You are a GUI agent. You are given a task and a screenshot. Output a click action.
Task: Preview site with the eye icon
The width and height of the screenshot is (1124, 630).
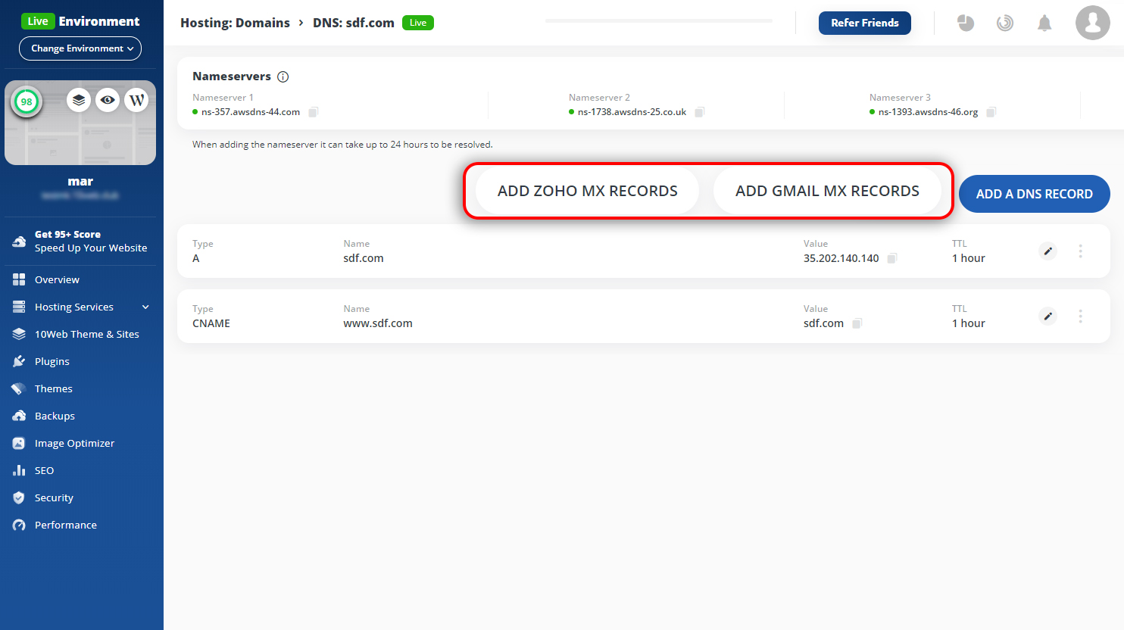108,100
